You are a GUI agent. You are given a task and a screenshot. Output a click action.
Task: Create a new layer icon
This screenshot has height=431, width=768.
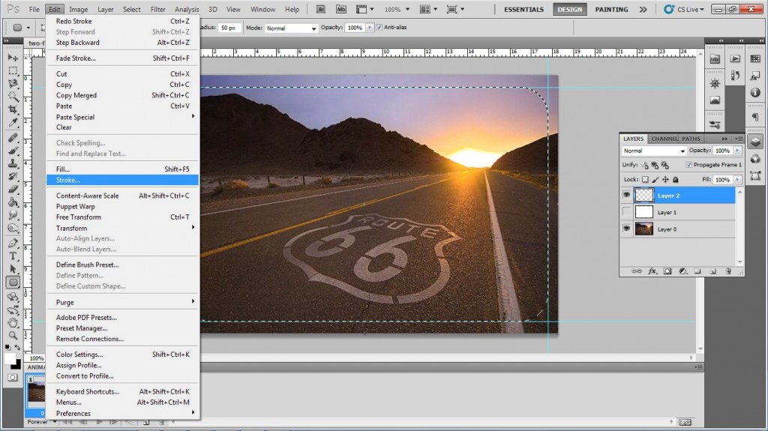(712, 271)
